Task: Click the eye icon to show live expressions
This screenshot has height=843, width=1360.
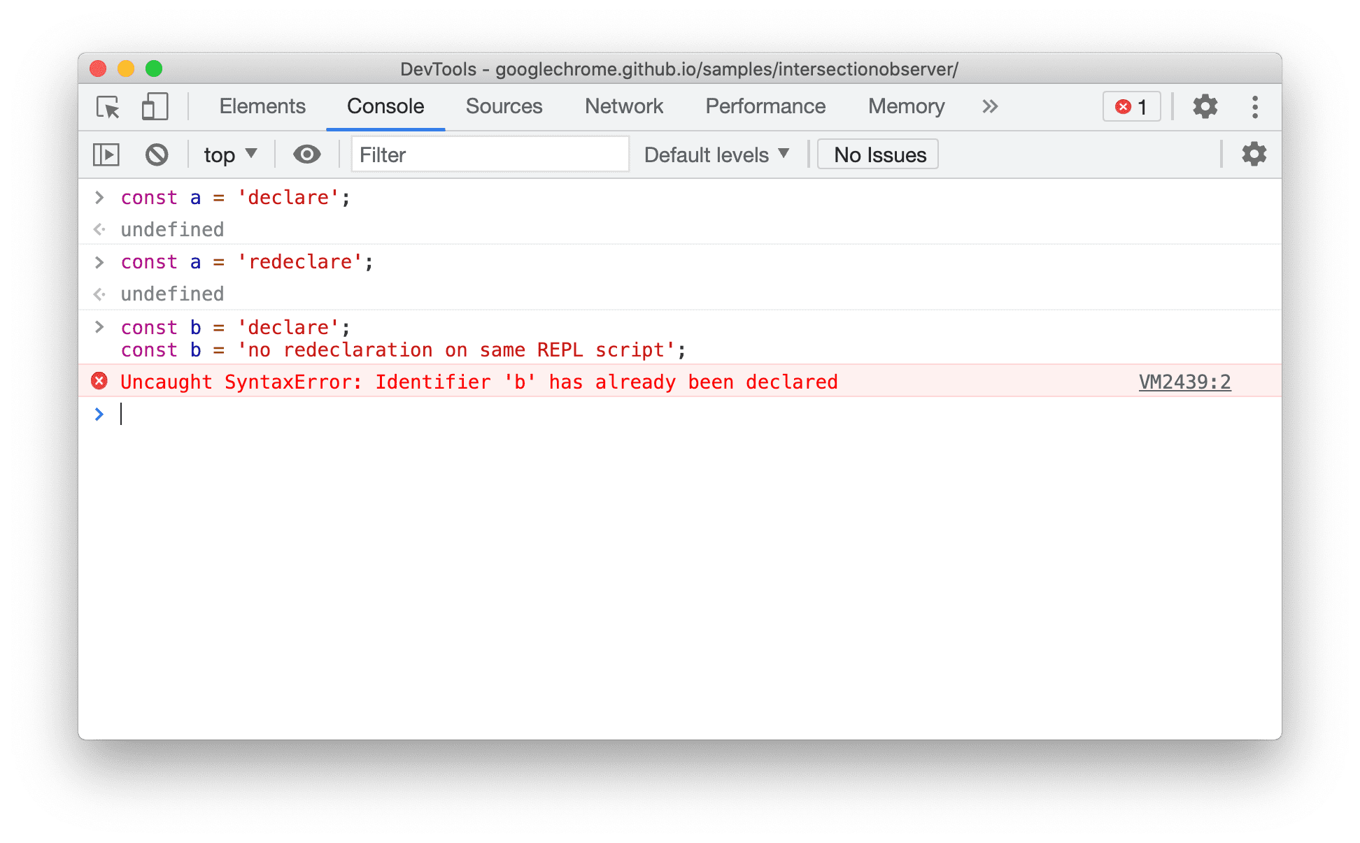Action: [x=306, y=154]
